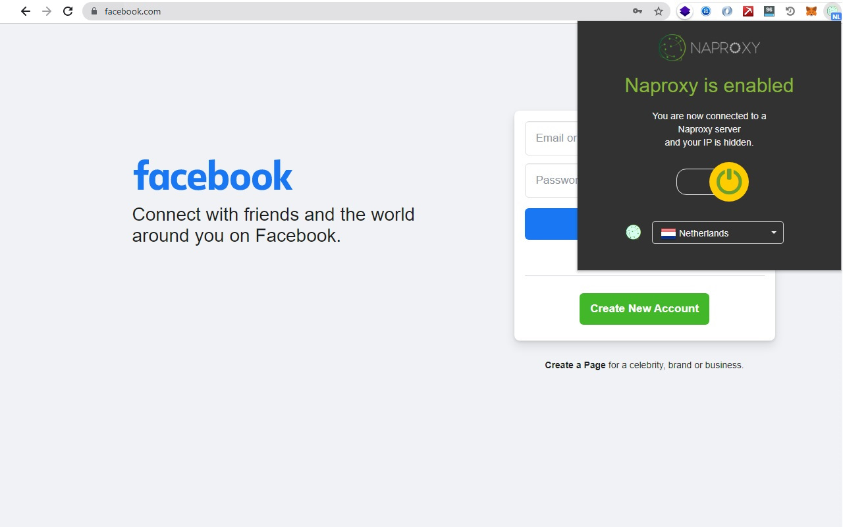Follow the Create a Page link
The image size is (843, 527).
(x=575, y=365)
